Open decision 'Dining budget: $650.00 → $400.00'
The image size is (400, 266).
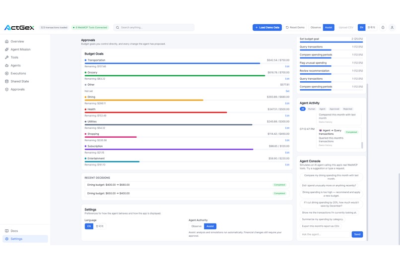pos(187,194)
